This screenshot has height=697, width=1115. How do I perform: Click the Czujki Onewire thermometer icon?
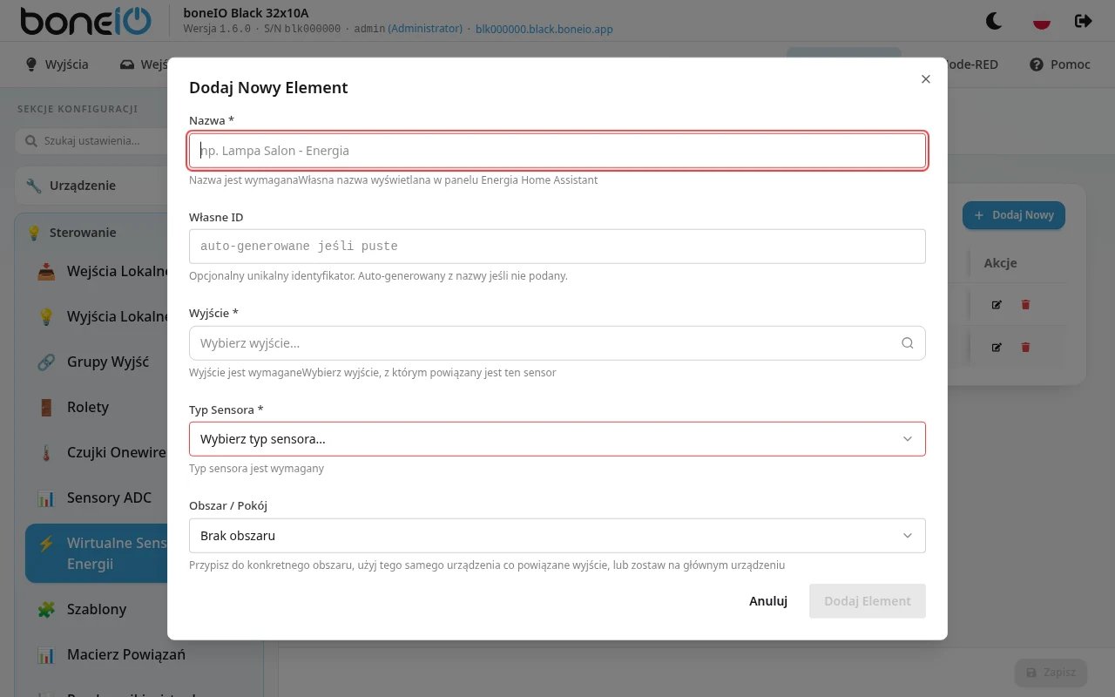coord(46,452)
